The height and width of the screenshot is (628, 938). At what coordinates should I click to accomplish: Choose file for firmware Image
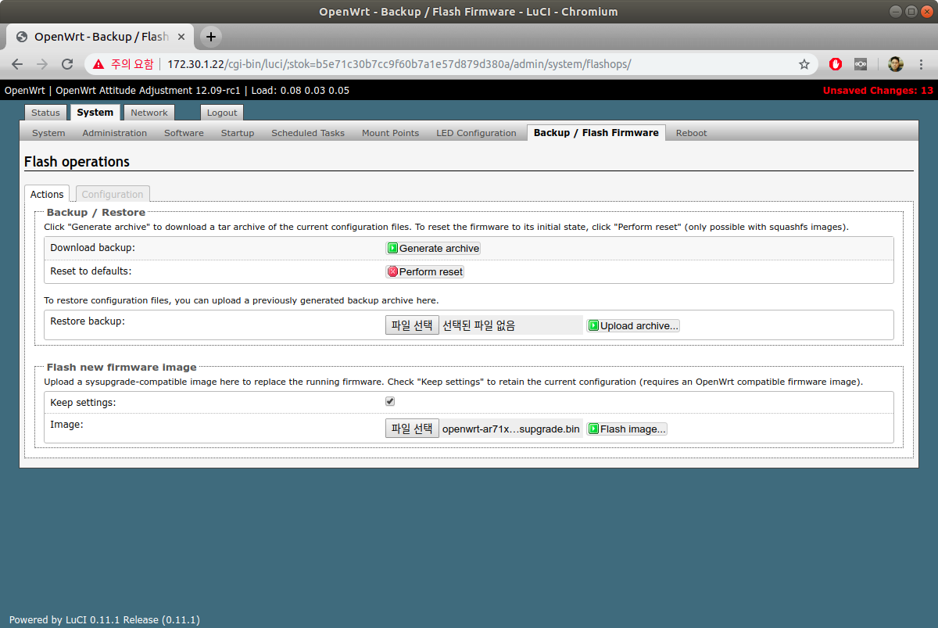(412, 429)
